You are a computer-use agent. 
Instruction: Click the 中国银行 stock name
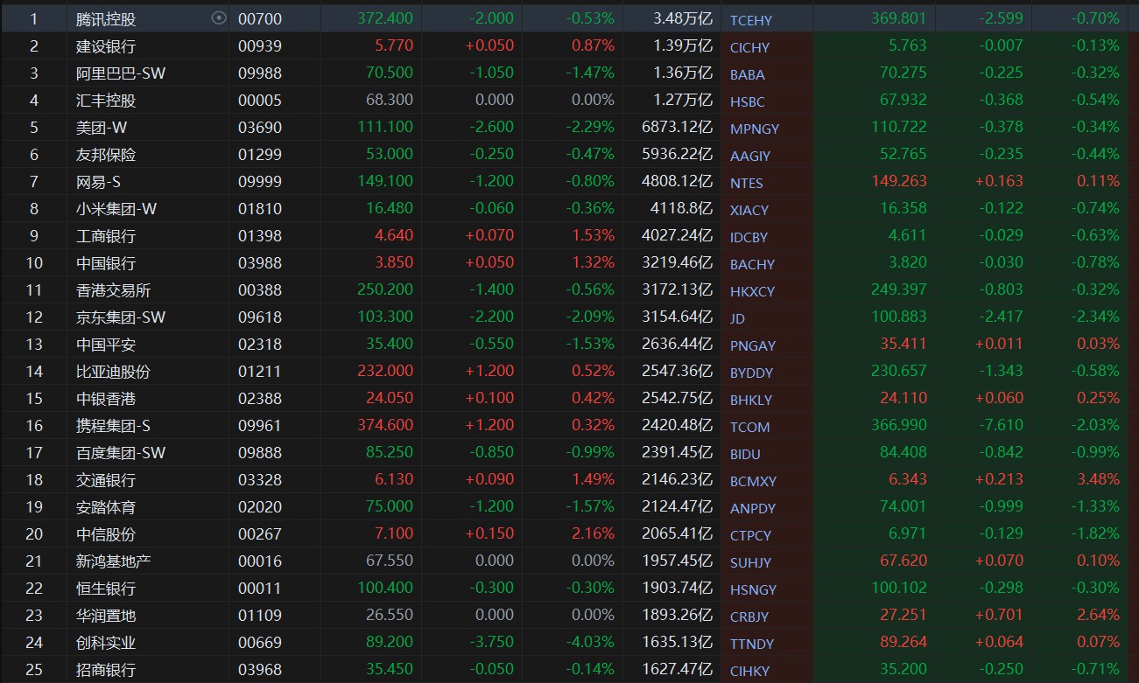[x=106, y=263]
